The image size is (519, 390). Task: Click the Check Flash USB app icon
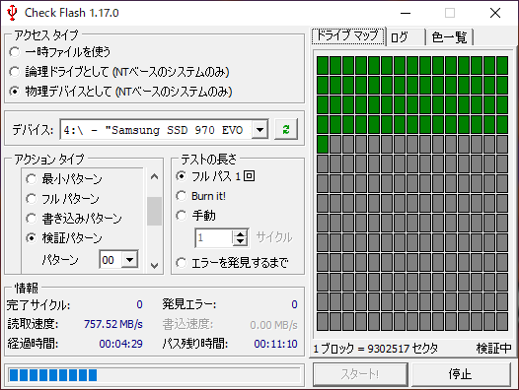click(x=12, y=13)
